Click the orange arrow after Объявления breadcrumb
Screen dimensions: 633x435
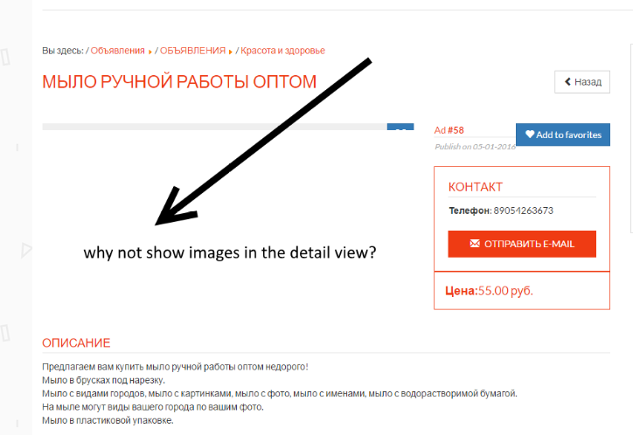tap(150, 52)
